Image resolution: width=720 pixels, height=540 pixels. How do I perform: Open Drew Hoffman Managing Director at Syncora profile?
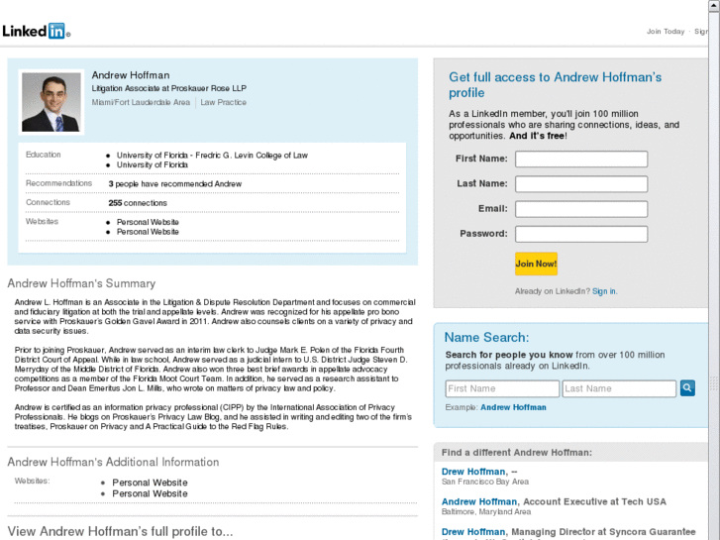pos(473,532)
